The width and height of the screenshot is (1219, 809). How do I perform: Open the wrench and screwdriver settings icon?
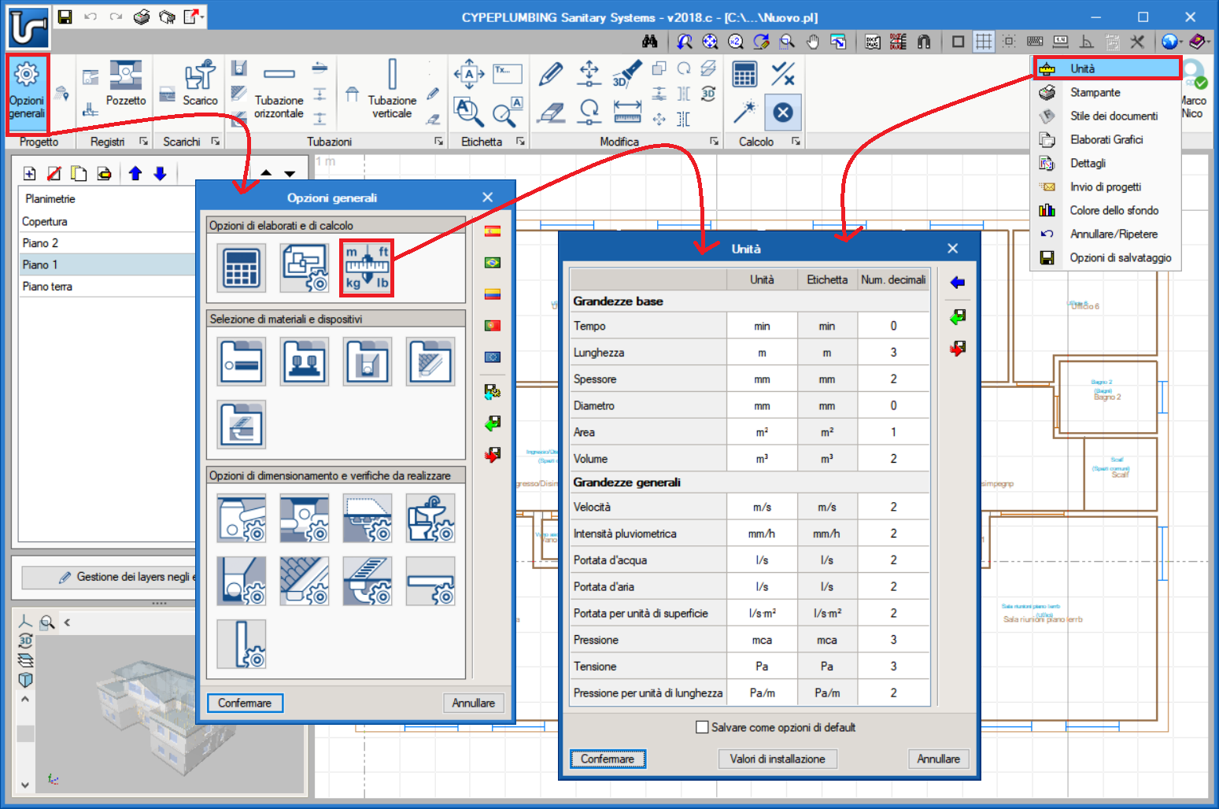tap(1137, 42)
